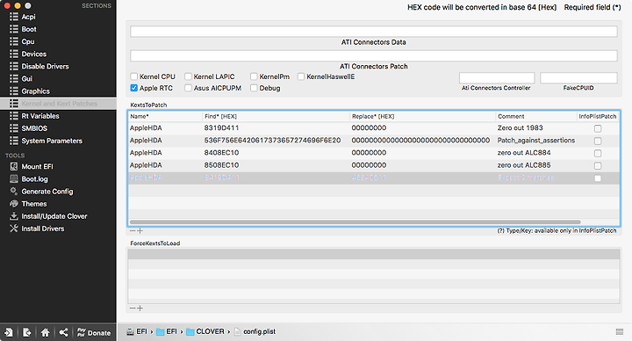Click the Themes tool icon
This screenshot has width=632, height=341.
(x=14, y=203)
